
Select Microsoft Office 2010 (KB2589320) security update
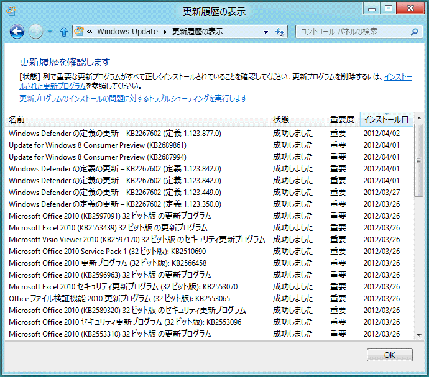(209, 311)
